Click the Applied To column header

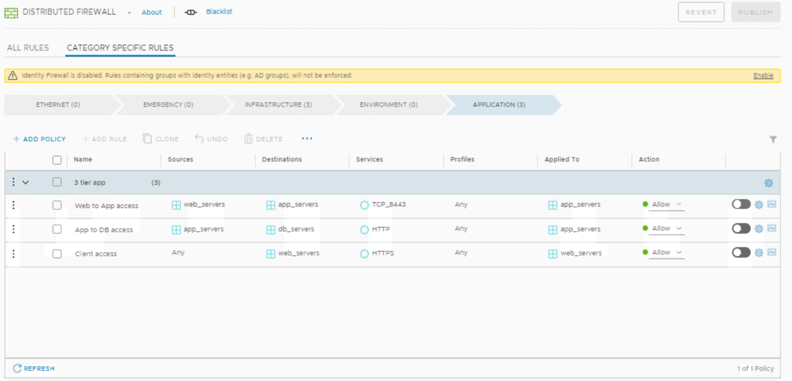(562, 159)
